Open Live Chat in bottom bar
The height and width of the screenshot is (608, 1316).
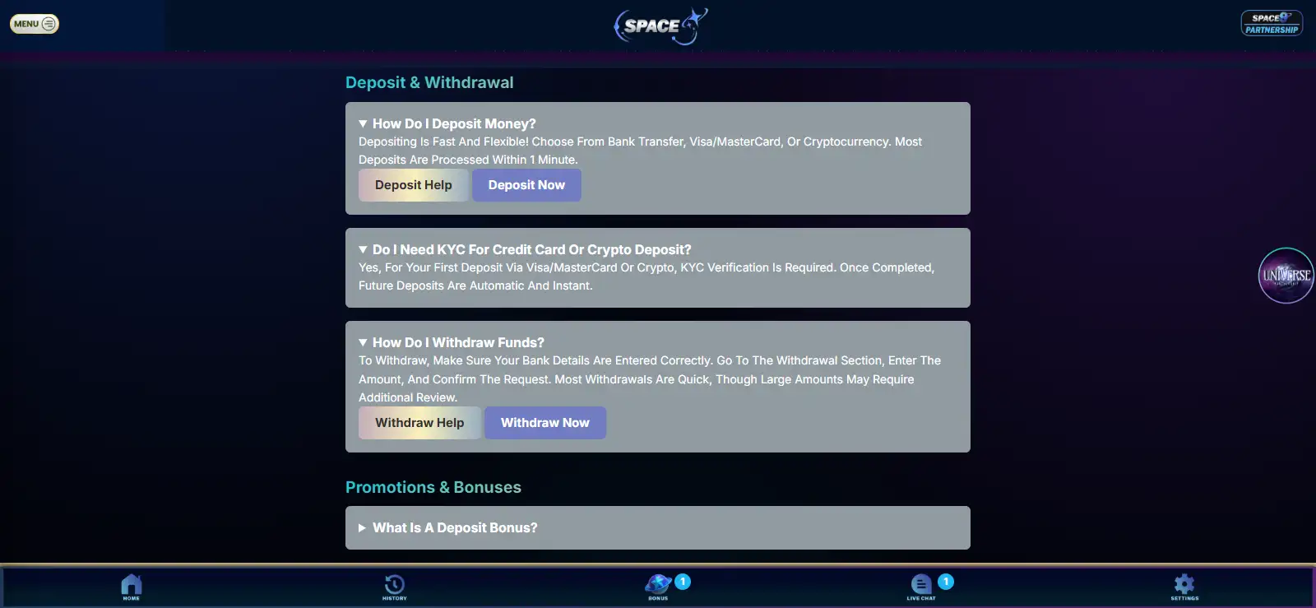[921, 587]
